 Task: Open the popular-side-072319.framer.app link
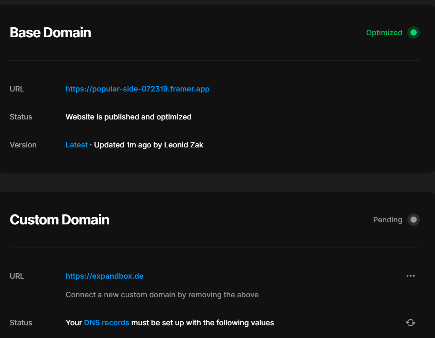(x=137, y=89)
